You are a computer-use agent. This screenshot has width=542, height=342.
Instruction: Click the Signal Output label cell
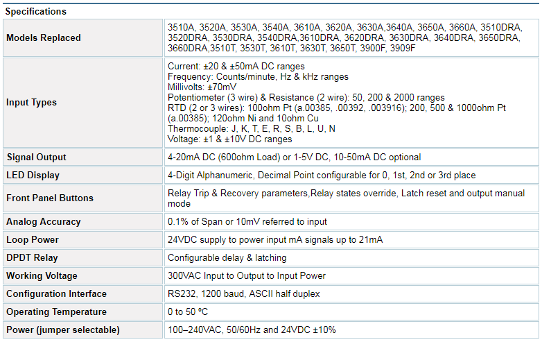tap(82, 157)
